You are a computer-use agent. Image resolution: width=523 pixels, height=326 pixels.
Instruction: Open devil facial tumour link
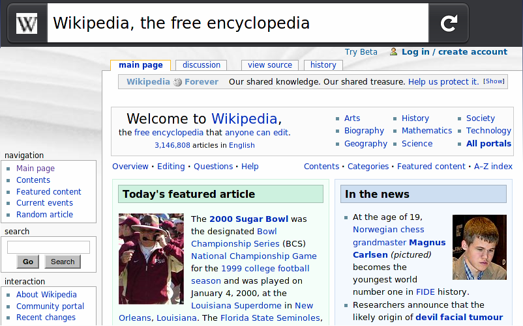point(459,318)
